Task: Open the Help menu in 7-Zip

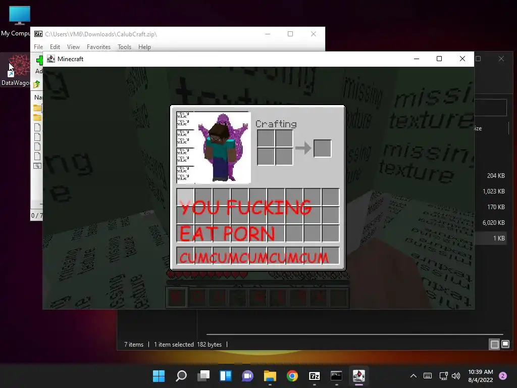Action: click(144, 47)
